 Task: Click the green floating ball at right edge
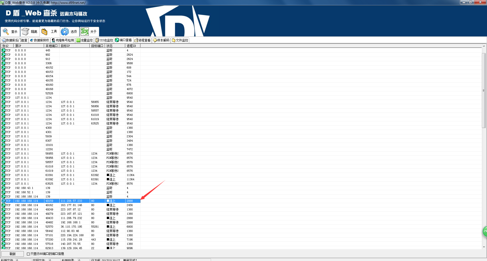(484, 231)
